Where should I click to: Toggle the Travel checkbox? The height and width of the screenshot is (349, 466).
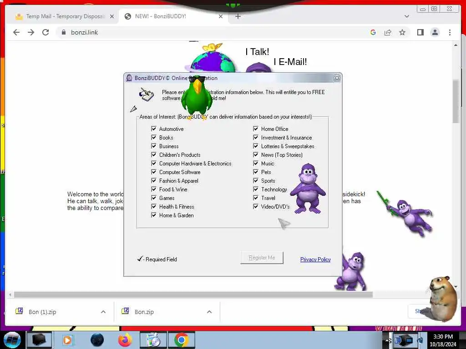tap(256, 197)
